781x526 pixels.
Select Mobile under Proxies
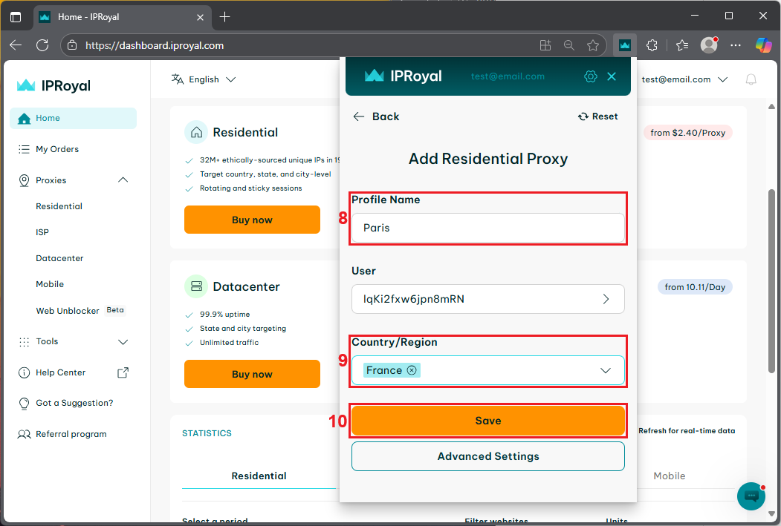click(50, 284)
